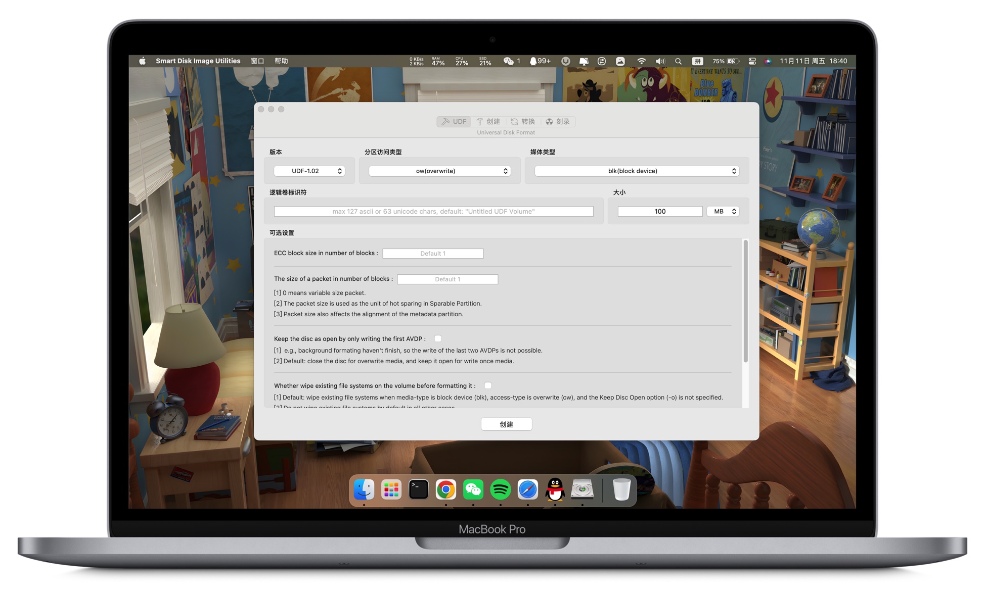Open Control Center in menu bar

752,61
